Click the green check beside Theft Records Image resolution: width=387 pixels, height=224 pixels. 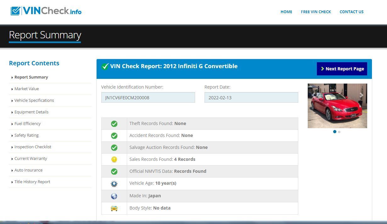pos(114,124)
